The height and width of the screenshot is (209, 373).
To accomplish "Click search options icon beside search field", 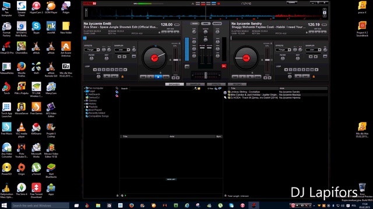I will click(195, 88).
